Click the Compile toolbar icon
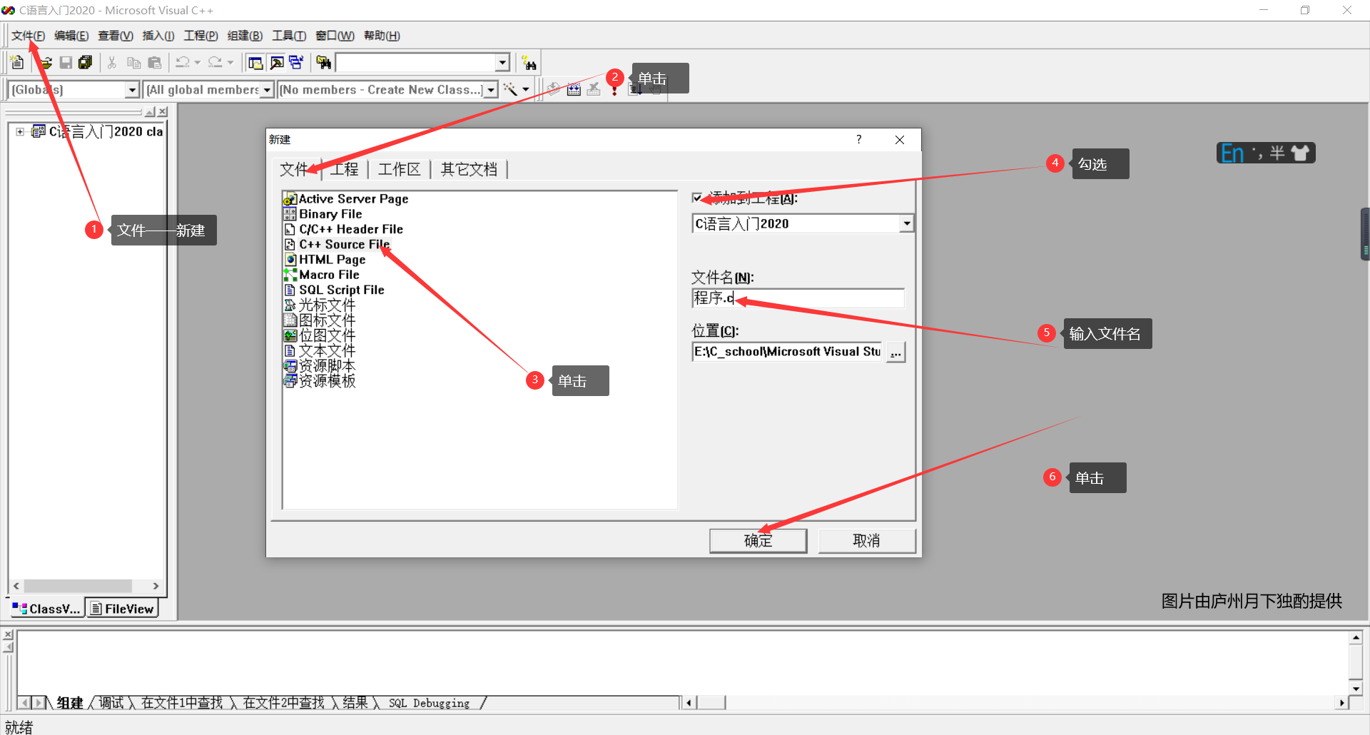Screen dimensions: 1370x735 pos(554,89)
